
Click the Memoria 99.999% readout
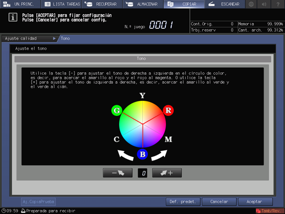click(260, 24)
